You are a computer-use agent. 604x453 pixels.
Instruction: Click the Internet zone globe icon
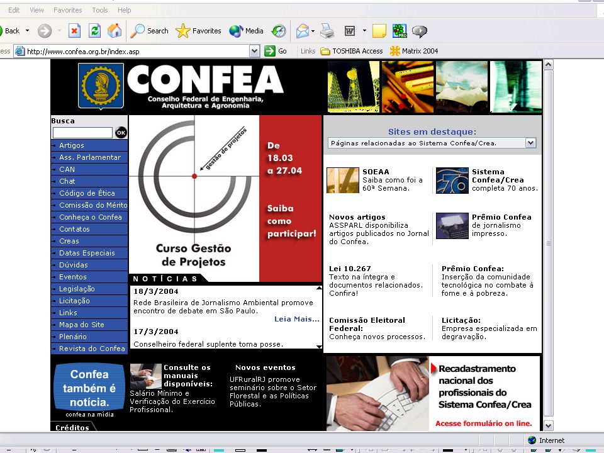[x=532, y=440]
